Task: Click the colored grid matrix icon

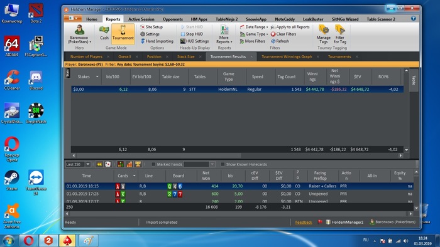Action: pyautogui.click(x=121, y=164)
